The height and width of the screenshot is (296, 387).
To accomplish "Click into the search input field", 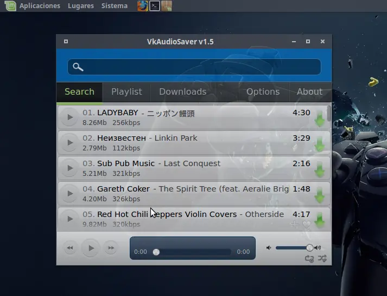I will (194, 67).
